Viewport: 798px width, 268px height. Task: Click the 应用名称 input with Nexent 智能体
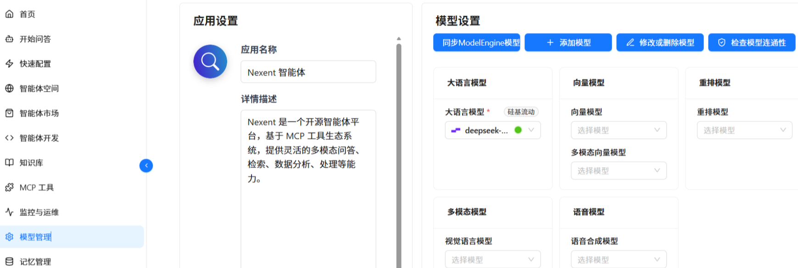(x=308, y=72)
